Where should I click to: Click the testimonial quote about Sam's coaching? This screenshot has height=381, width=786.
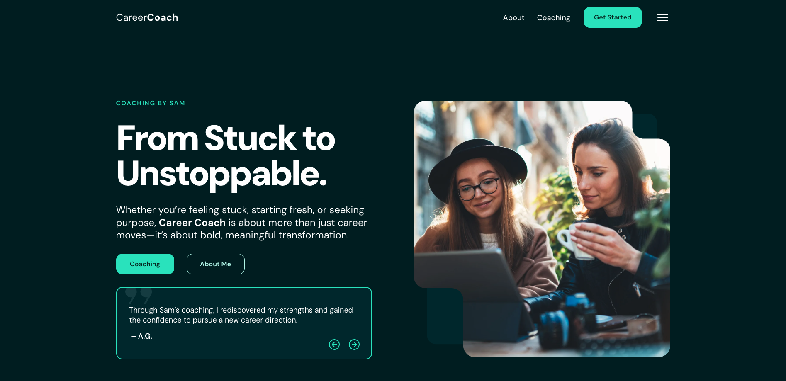pyautogui.click(x=241, y=315)
